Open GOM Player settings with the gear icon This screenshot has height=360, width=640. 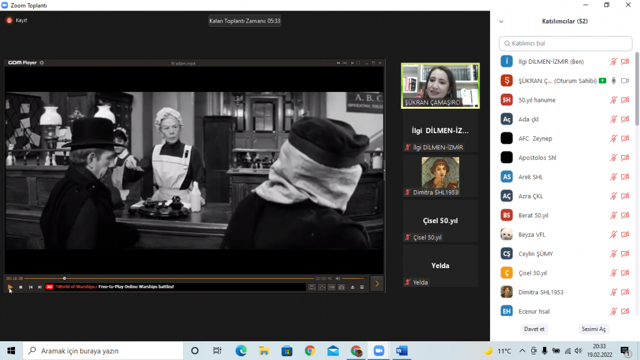[42, 63]
